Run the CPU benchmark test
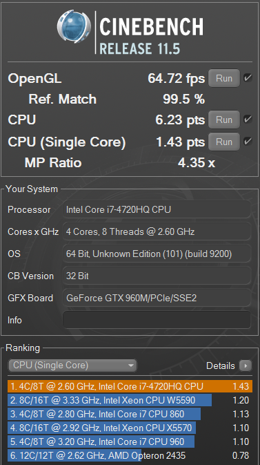 click(224, 120)
